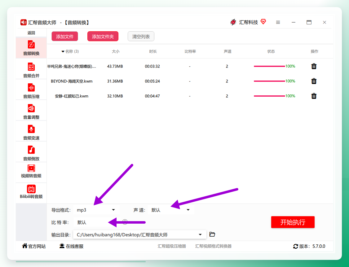Open the 音频压缩 audio compression tool
The height and width of the screenshot is (267, 349).
(31, 91)
